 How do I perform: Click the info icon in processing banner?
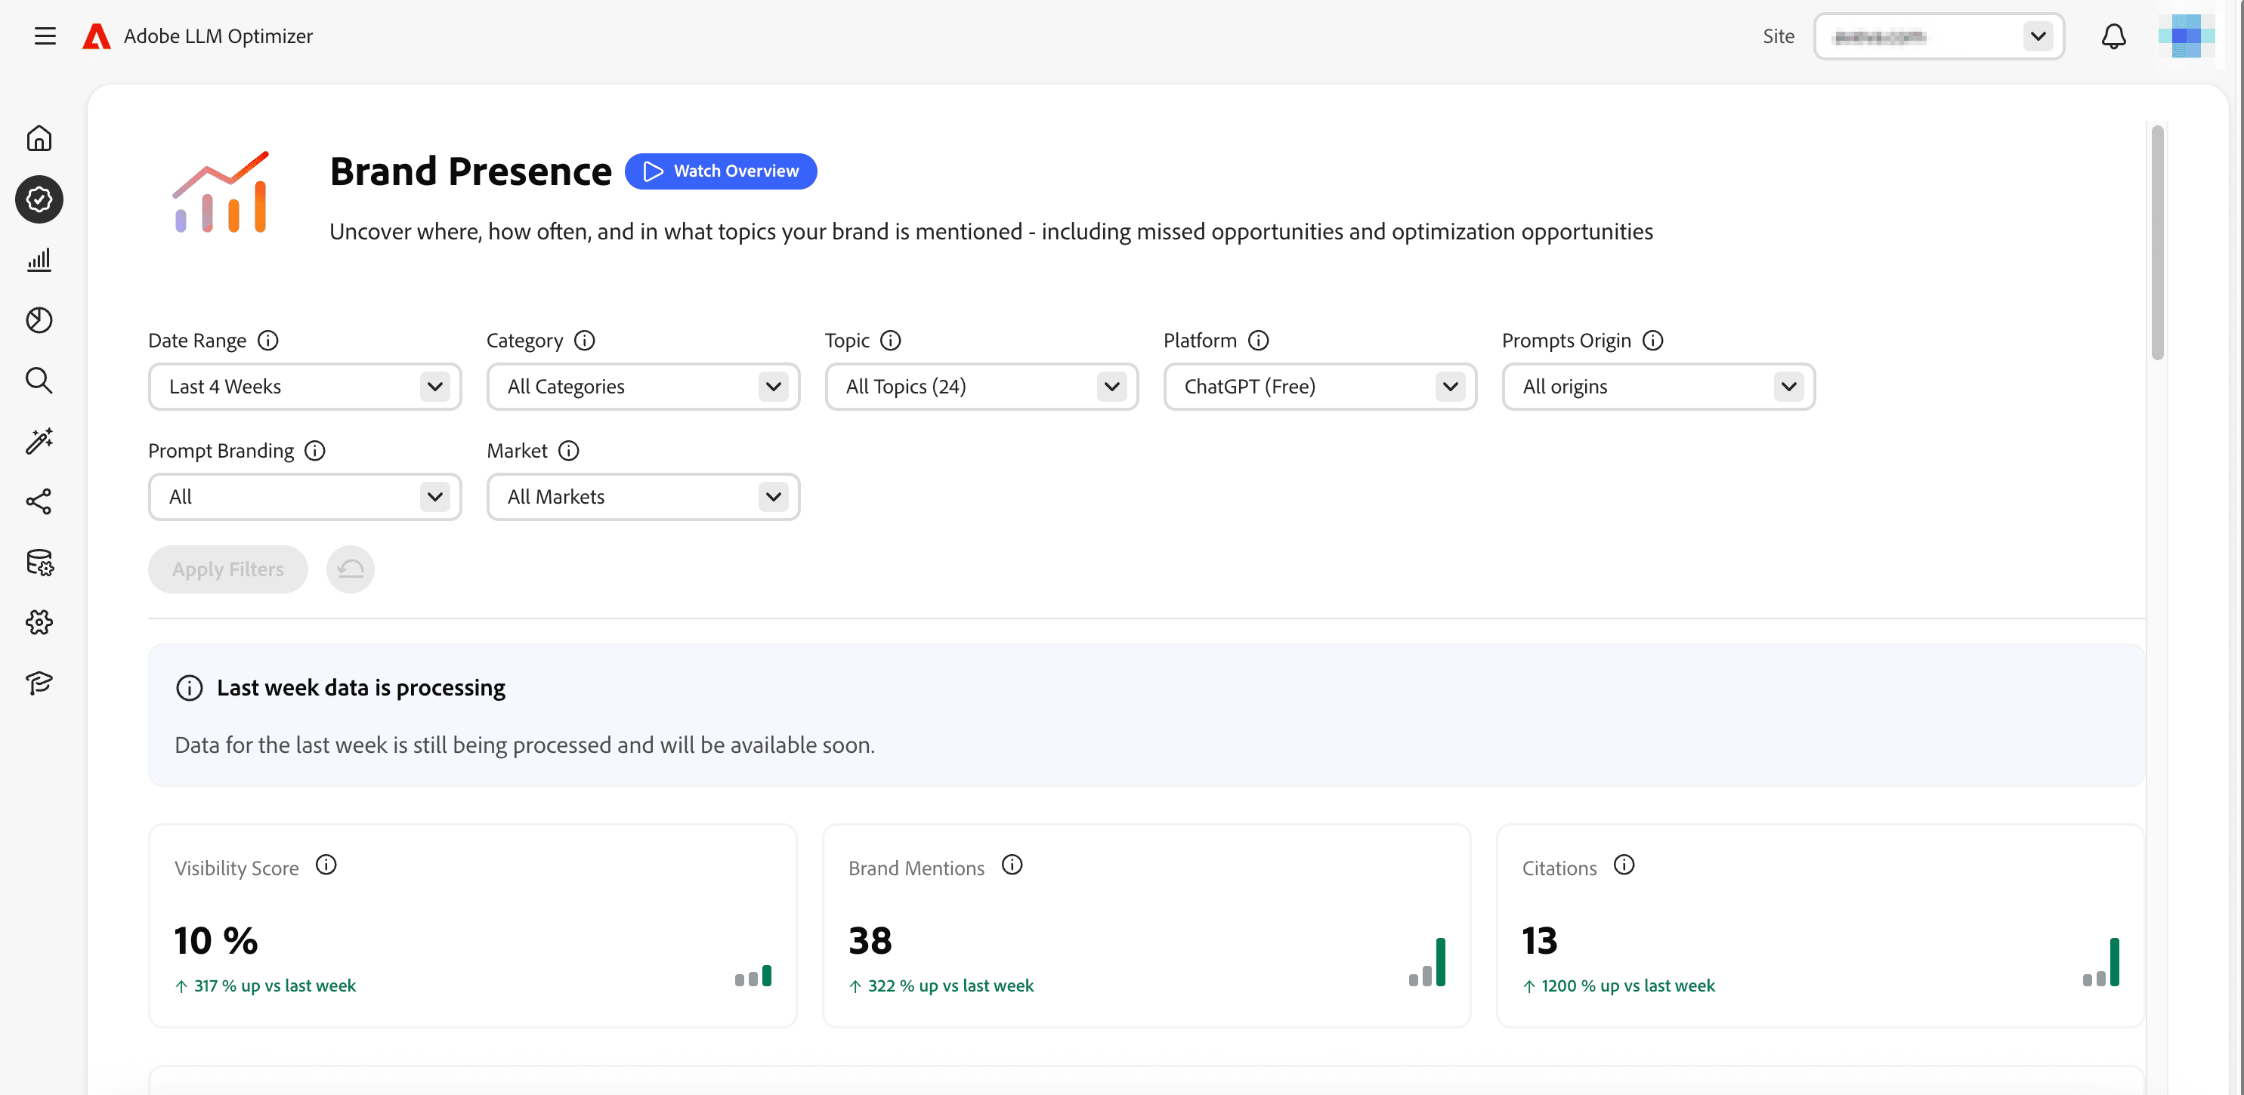pos(189,688)
